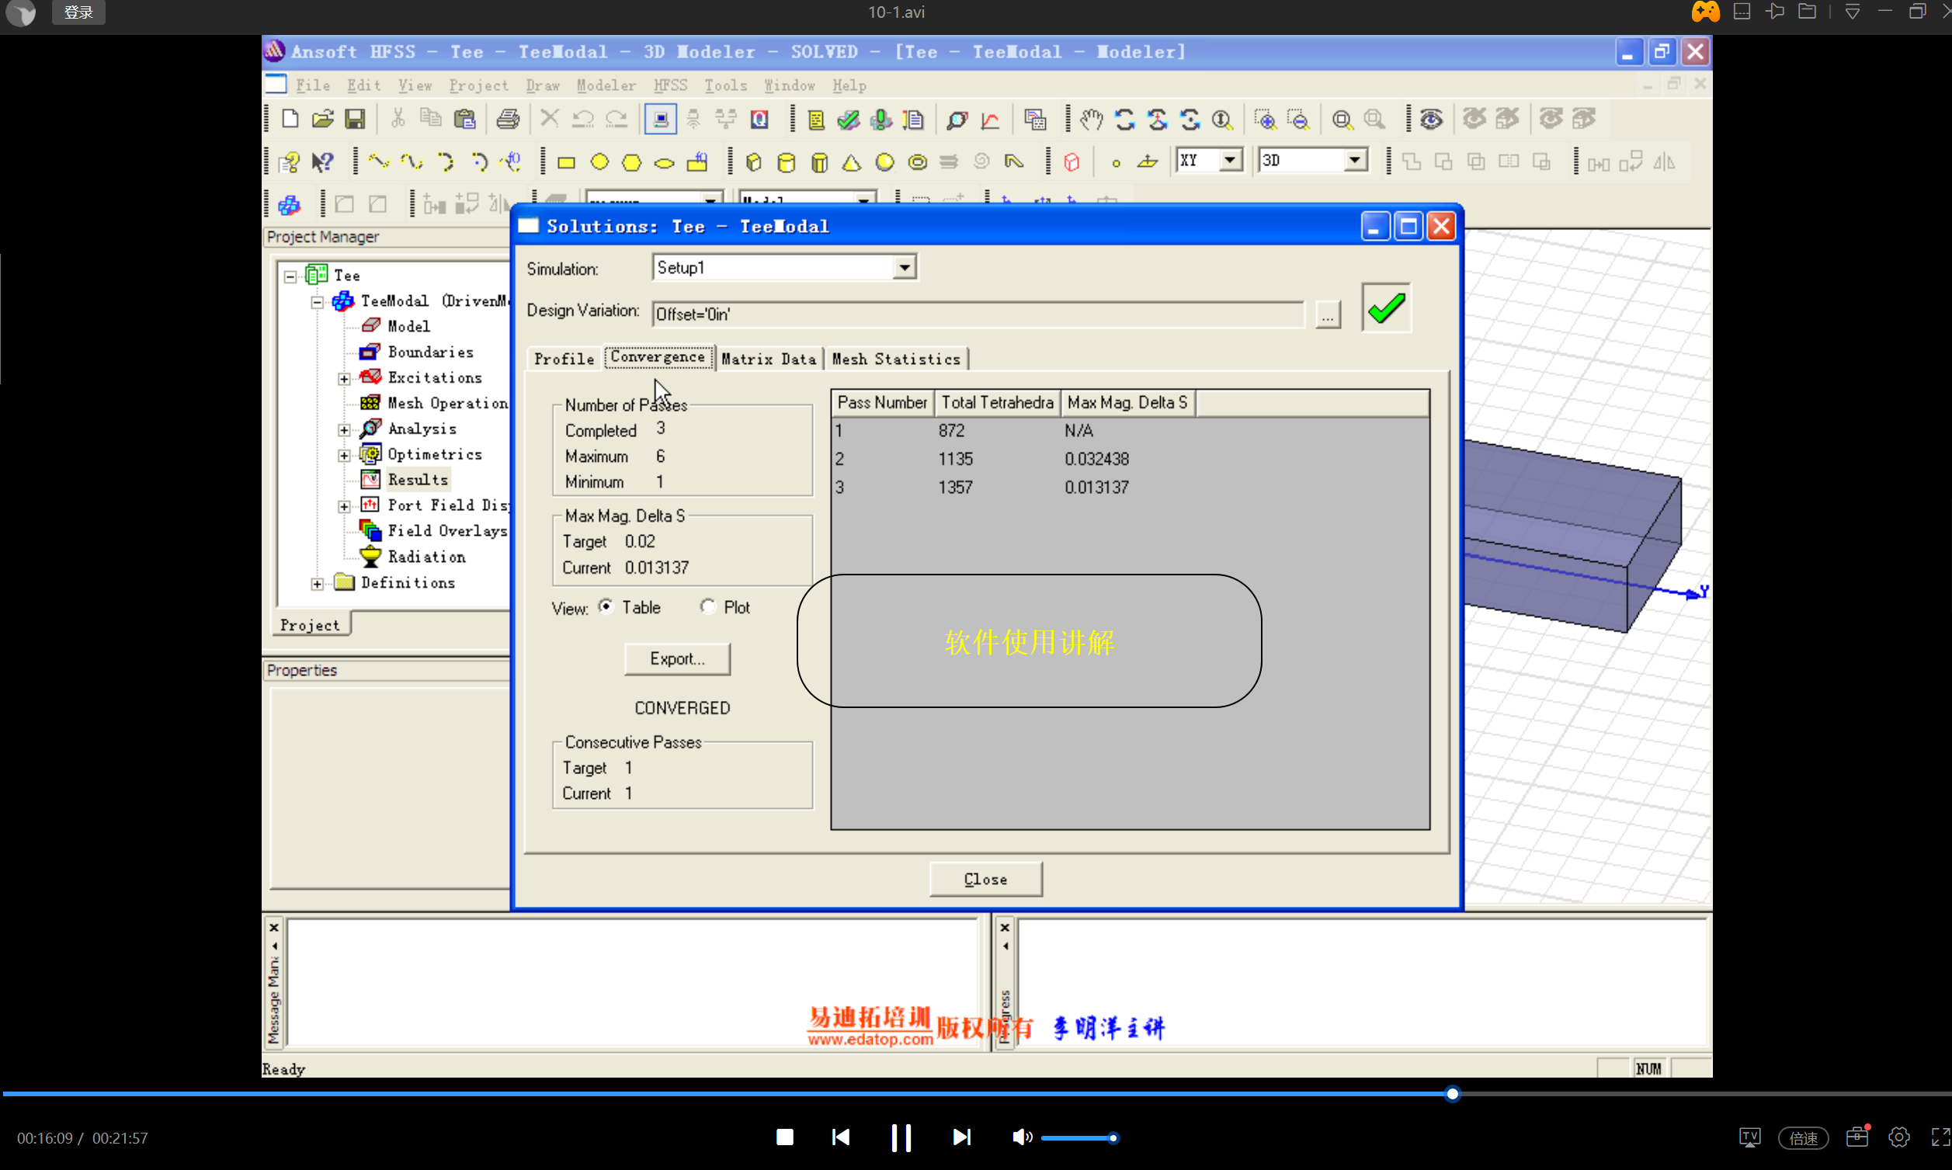Expand the Analysis tree node
This screenshot has height=1170, width=1952.
coord(344,429)
